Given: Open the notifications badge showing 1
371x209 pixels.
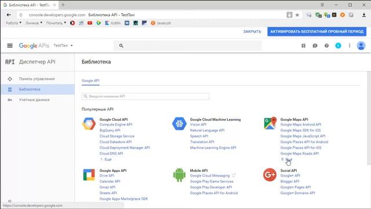Looking at the screenshot, I should 338,45.
